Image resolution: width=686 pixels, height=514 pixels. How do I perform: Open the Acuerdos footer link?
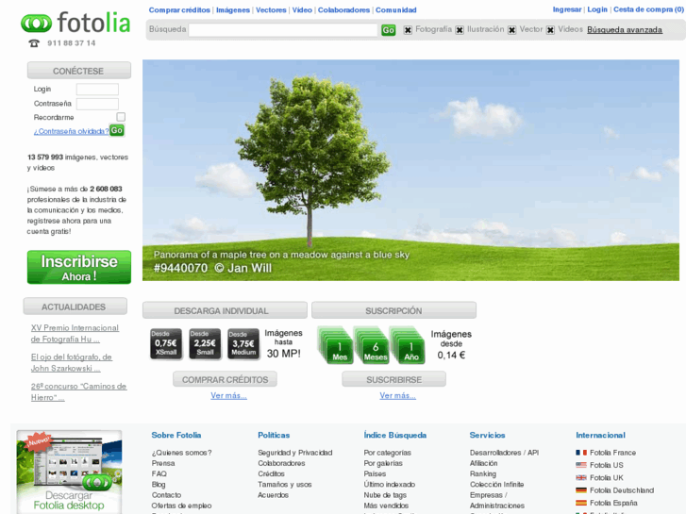click(273, 495)
